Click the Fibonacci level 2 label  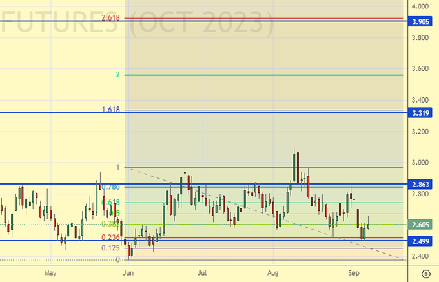[117, 75]
